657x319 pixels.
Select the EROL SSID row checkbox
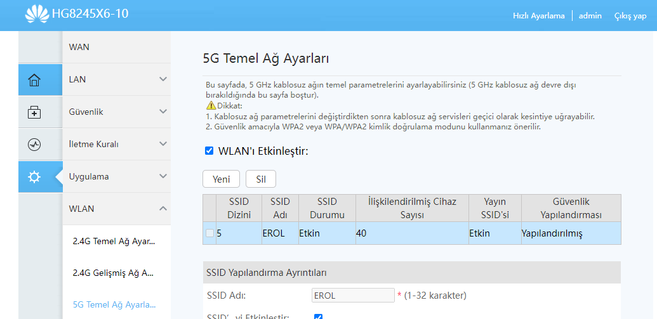[x=209, y=233]
